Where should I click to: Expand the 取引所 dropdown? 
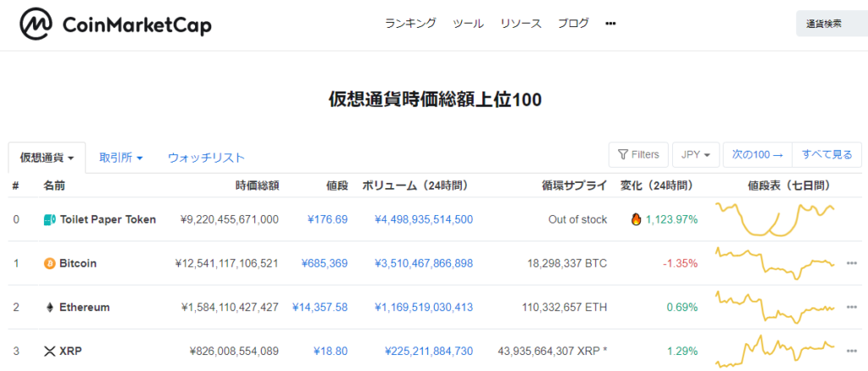[121, 158]
